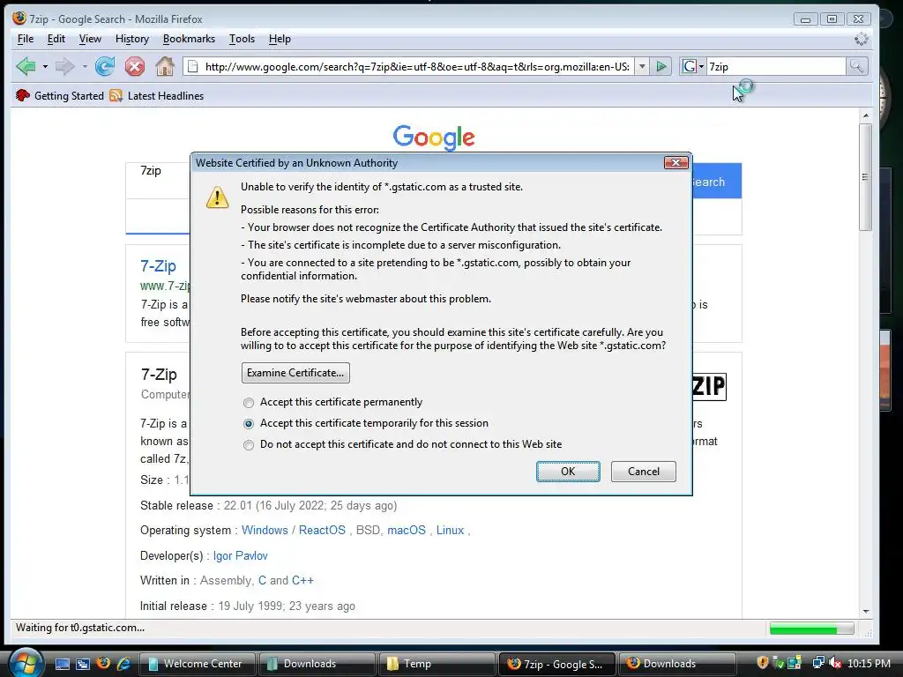Open the Edit menu

pyautogui.click(x=56, y=39)
